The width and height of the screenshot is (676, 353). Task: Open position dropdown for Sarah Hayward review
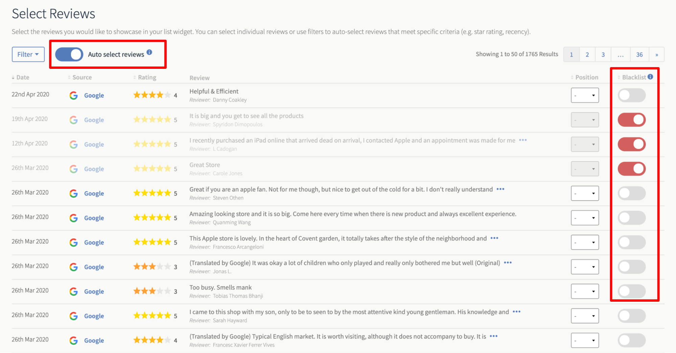tap(585, 316)
